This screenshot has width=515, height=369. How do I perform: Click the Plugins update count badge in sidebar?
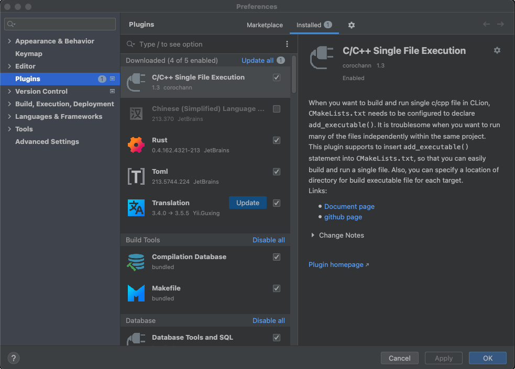[102, 79]
